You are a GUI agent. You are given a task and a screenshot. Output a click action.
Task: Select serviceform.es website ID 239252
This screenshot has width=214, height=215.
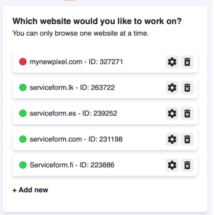(105, 113)
